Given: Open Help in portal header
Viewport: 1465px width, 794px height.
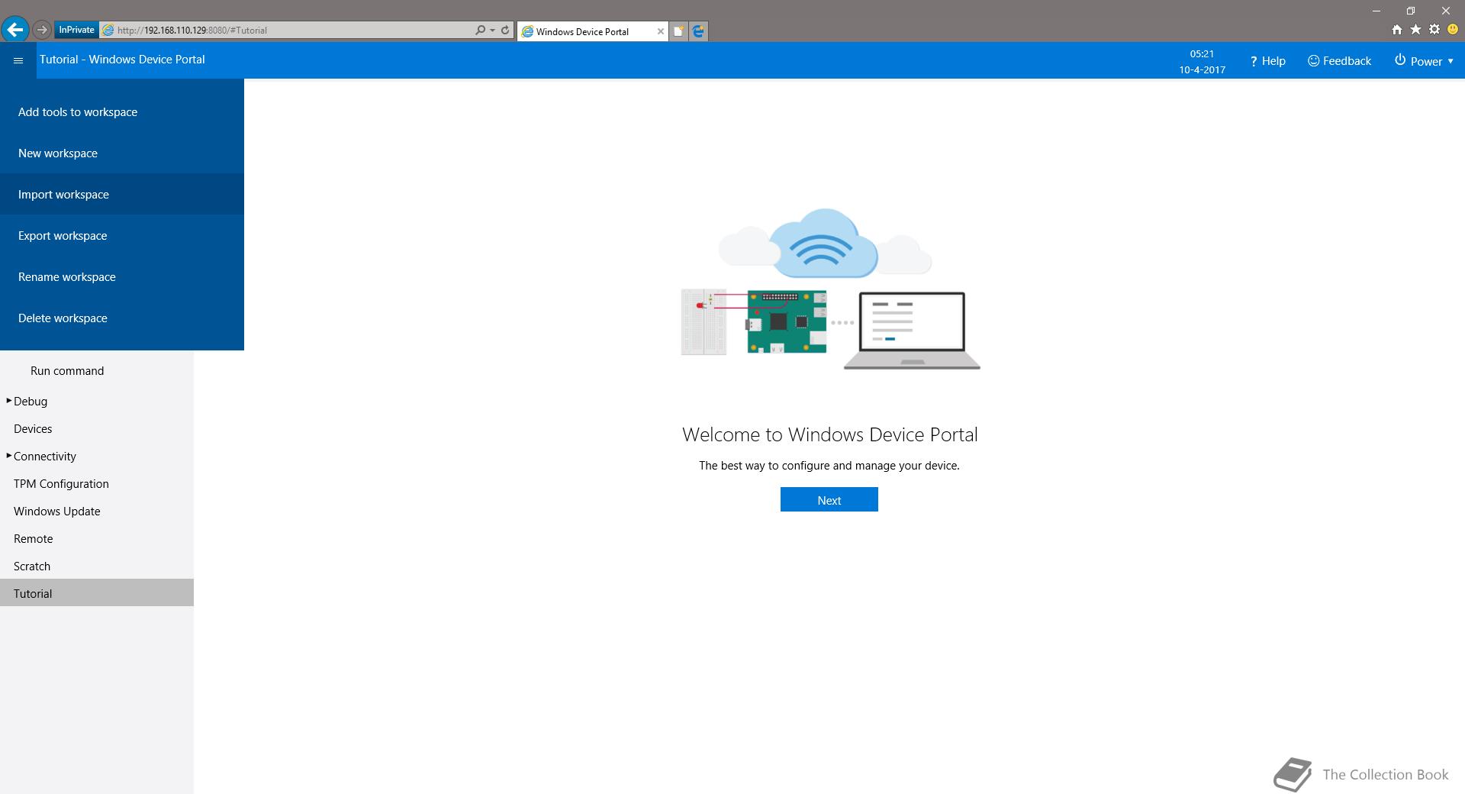Looking at the screenshot, I should [1268, 61].
